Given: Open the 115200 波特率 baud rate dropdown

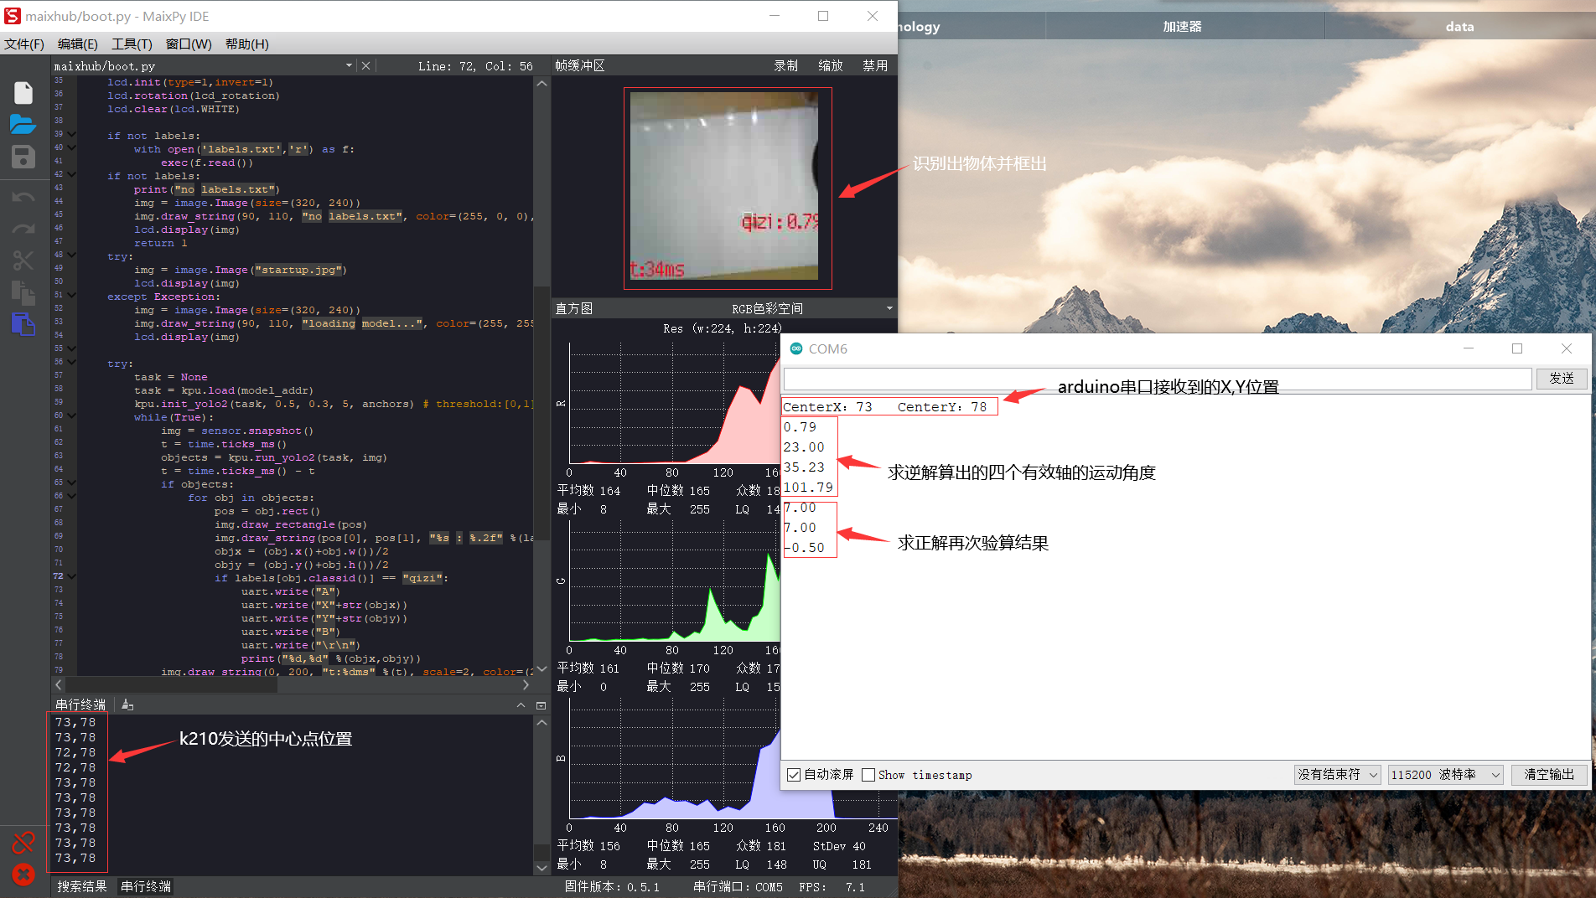Looking at the screenshot, I should 1444,774.
